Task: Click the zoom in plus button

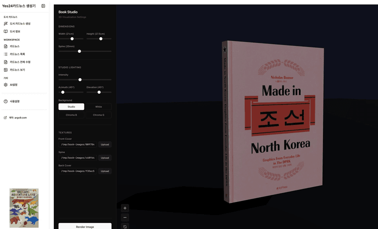Action: [125, 208]
